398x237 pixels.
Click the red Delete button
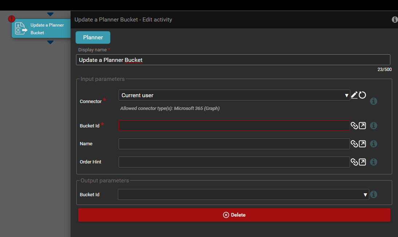[234, 215]
